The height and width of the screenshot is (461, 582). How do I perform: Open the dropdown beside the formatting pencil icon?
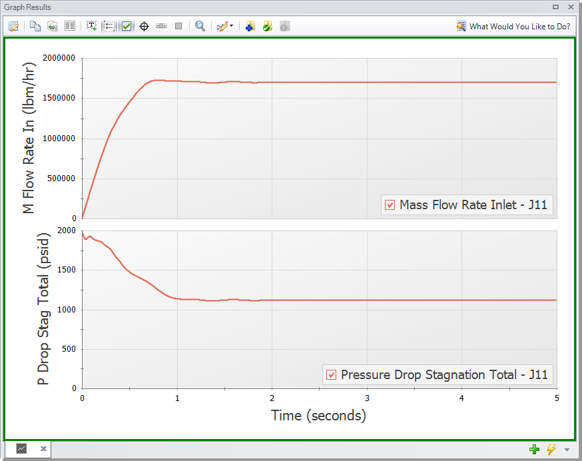(232, 26)
